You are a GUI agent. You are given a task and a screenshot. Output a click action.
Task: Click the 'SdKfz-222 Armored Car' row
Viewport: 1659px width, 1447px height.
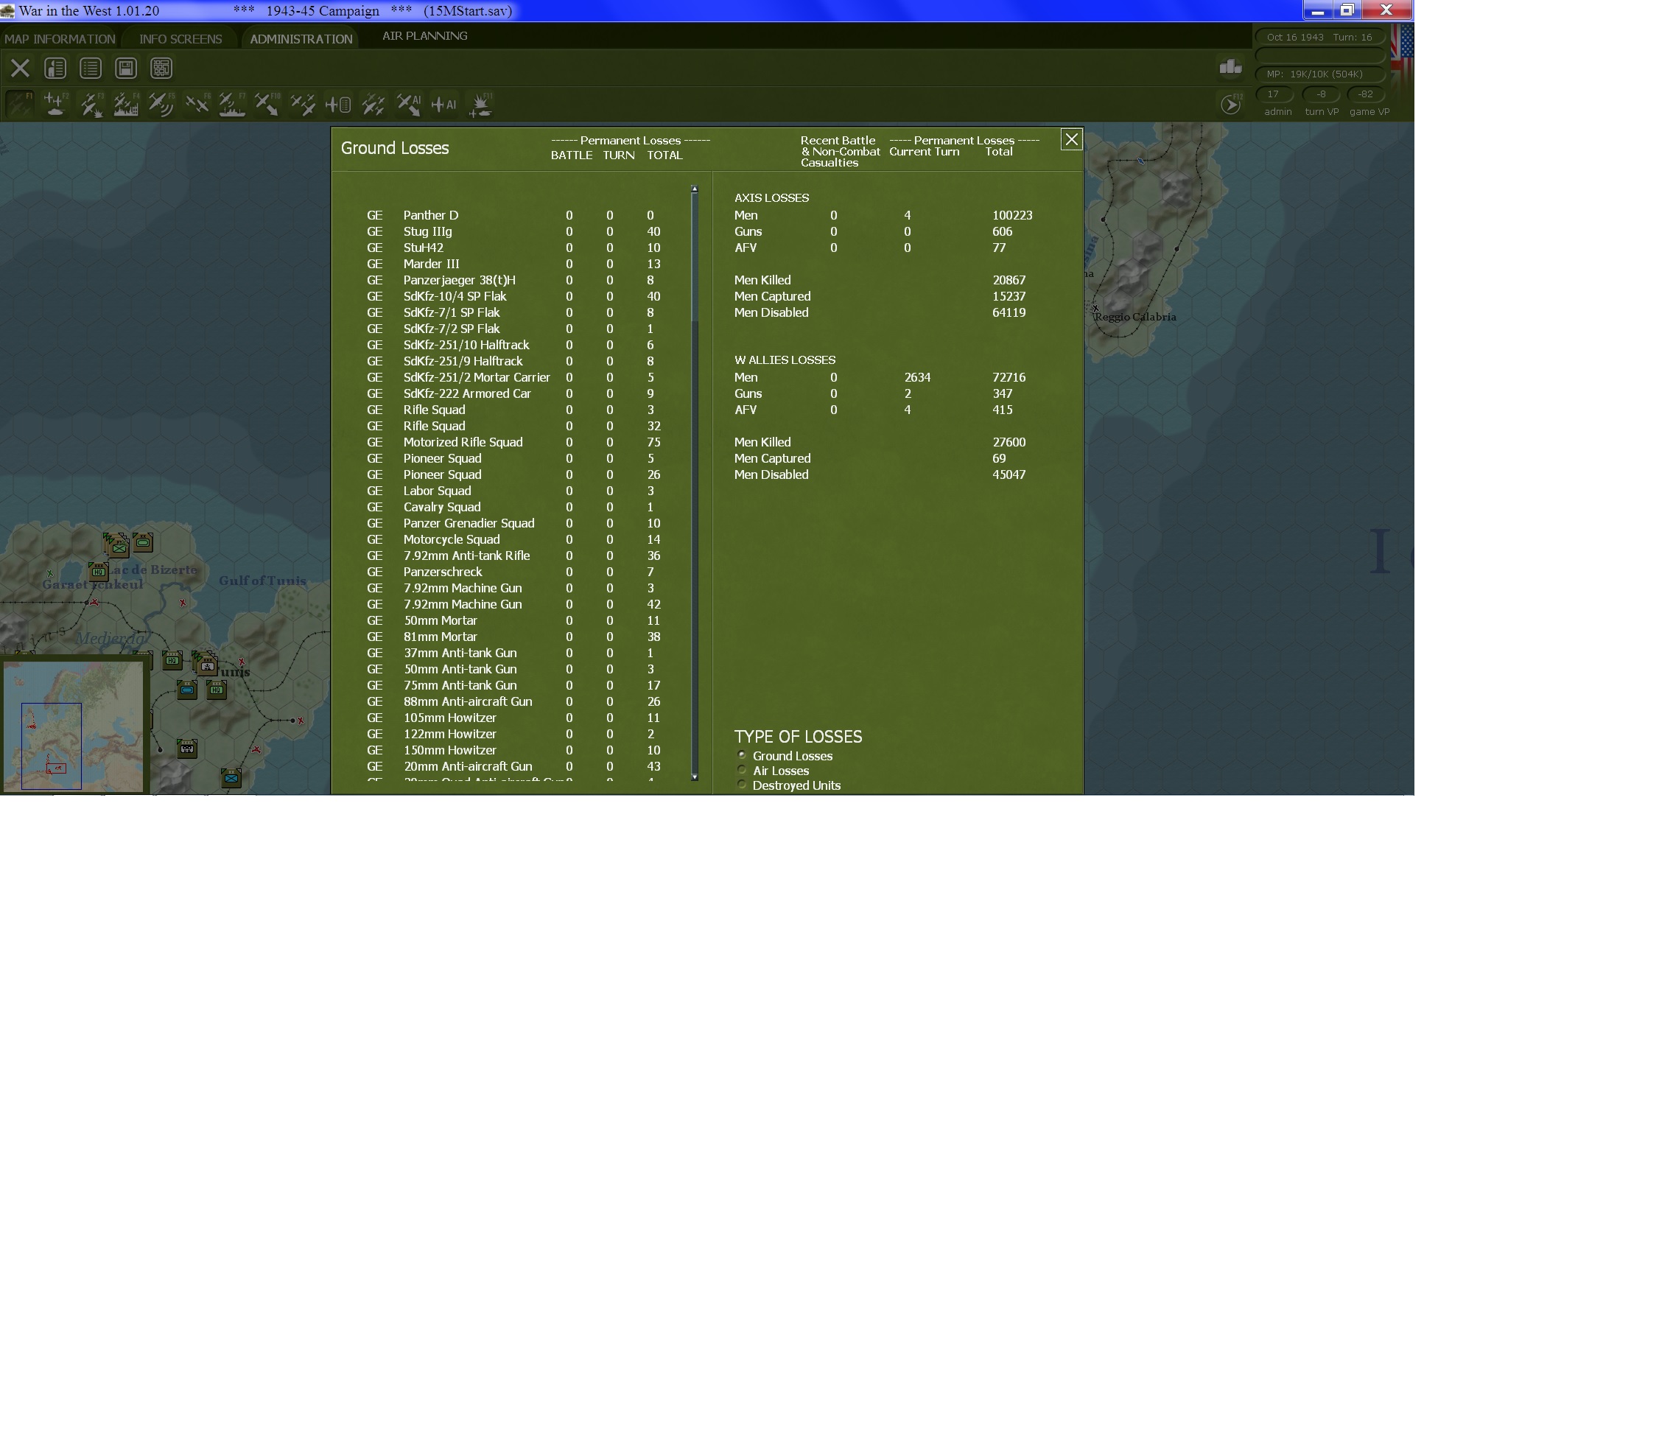tap(513, 394)
